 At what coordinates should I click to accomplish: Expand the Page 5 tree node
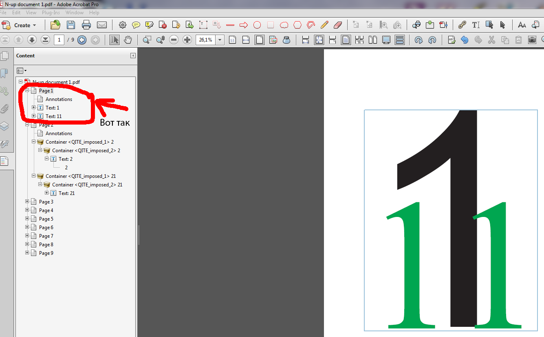(27, 219)
